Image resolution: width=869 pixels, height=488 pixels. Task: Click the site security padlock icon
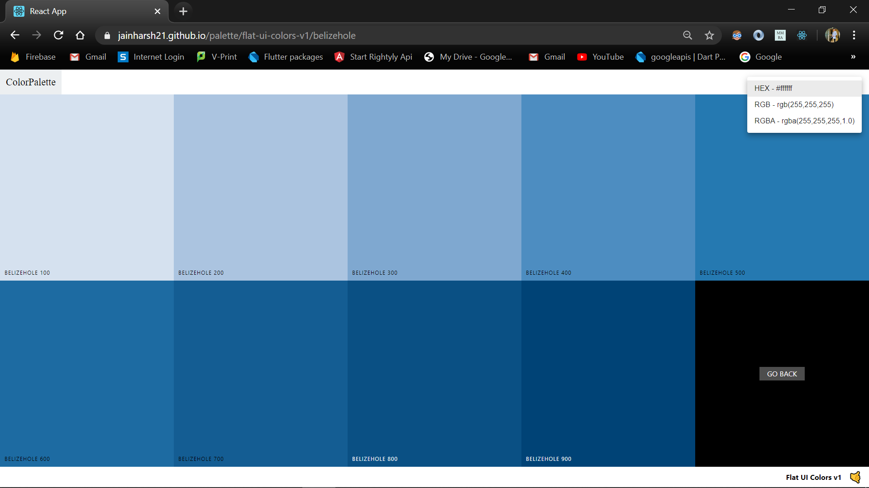pos(107,35)
